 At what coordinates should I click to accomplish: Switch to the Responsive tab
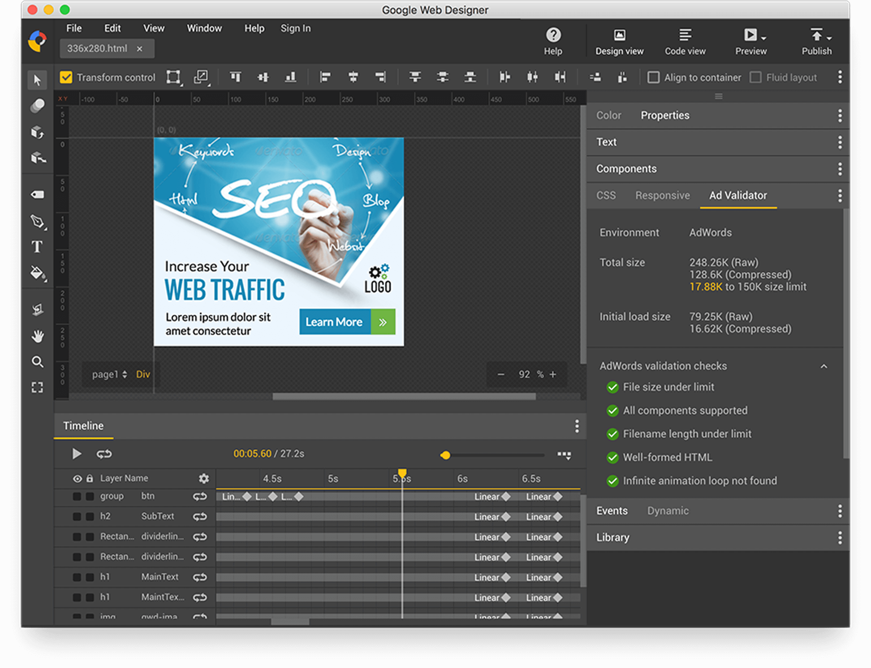coord(662,196)
